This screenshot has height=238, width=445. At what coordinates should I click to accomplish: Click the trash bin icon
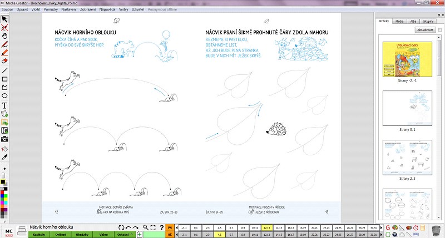pos(436,231)
